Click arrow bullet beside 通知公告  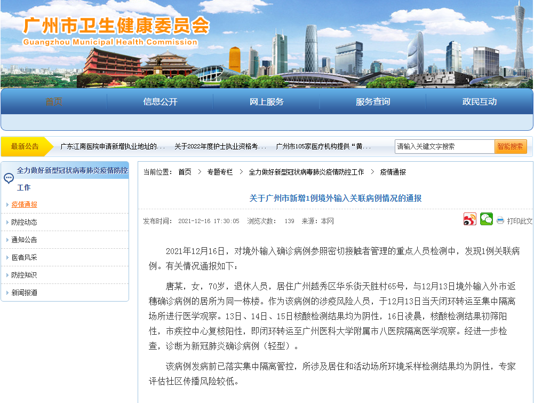pyautogui.click(x=7, y=240)
